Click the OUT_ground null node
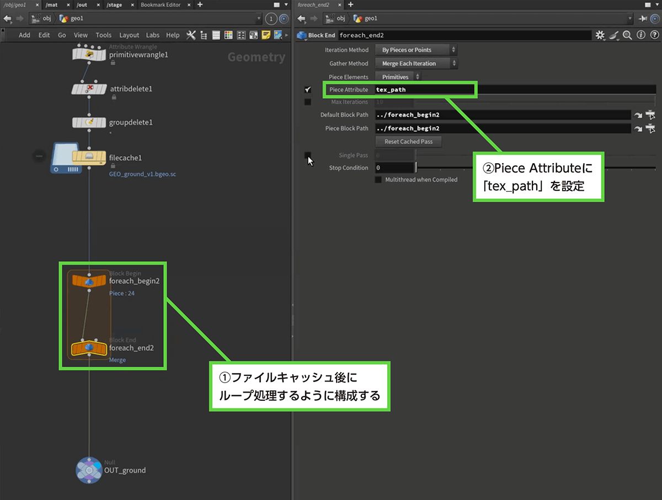Viewport: 662px width, 500px height. pos(89,470)
